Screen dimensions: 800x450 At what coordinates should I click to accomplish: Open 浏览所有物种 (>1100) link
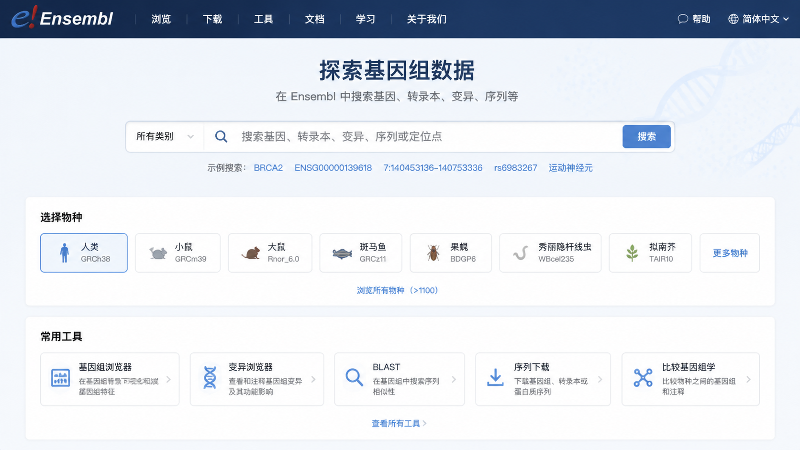coord(398,290)
